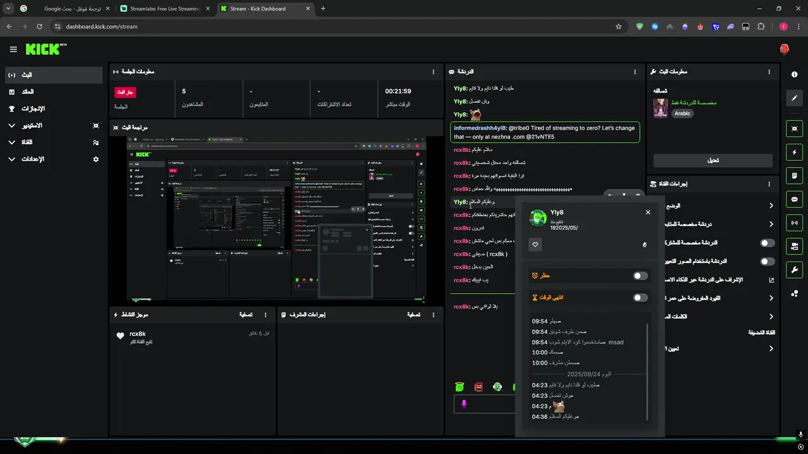
Task: Click تصفية in the activity feed panel
Action: [x=246, y=315]
